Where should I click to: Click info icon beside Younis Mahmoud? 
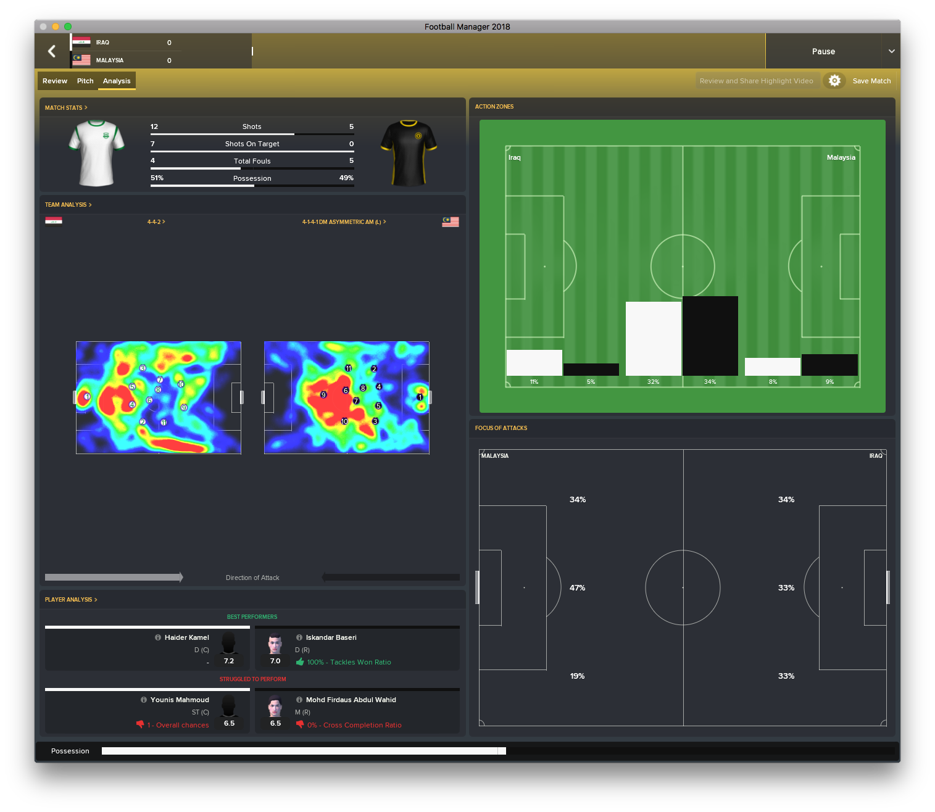144,700
